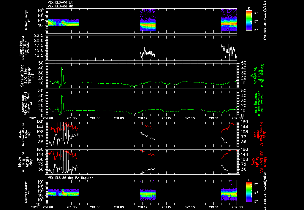Viewport: 304px width, 210px height.
Task: Select "281:15" on the bottom time axis
Action: pos(166,207)
